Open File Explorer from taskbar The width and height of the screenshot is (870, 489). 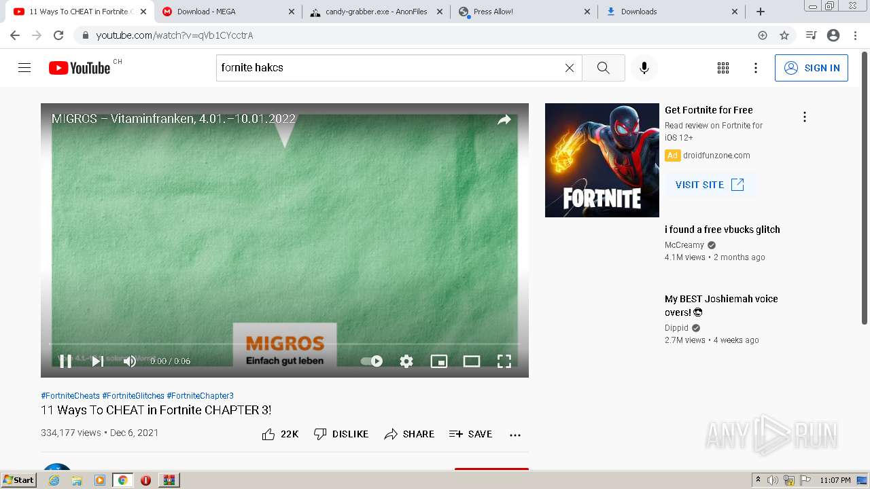click(77, 480)
